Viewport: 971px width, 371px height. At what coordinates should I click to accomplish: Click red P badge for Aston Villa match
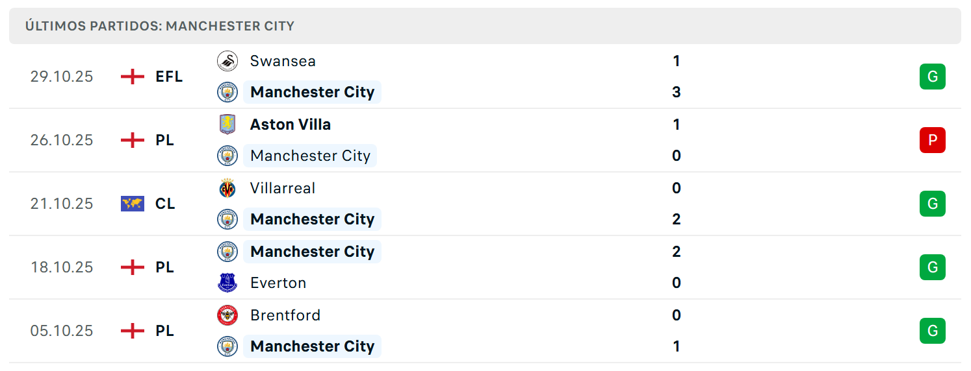point(933,140)
